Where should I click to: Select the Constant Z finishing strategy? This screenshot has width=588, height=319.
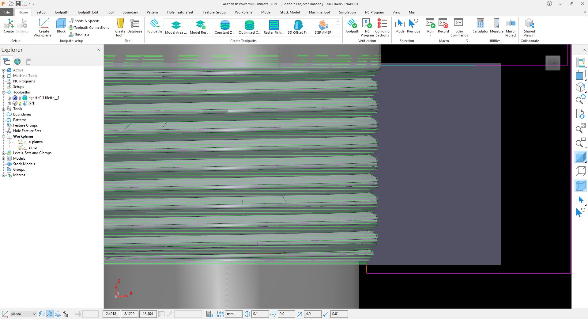point(225,26)
